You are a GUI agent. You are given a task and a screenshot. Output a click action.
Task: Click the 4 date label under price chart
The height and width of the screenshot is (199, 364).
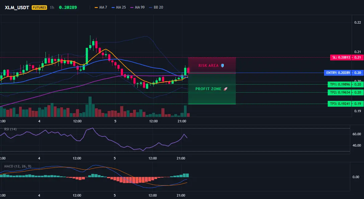point(39,121)
